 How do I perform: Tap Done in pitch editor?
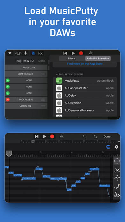point(107,137)
